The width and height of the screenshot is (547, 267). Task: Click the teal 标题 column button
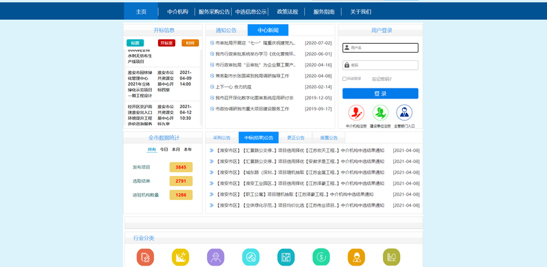click(135, 43)
